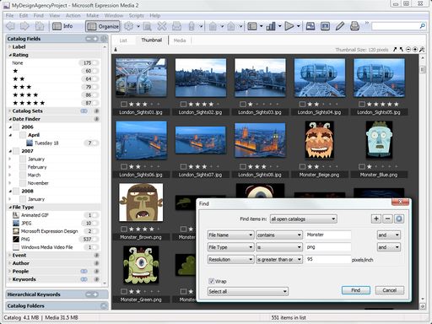Open the File Name field dropdown
The image size is (432, 324).
tap(230, 235)
